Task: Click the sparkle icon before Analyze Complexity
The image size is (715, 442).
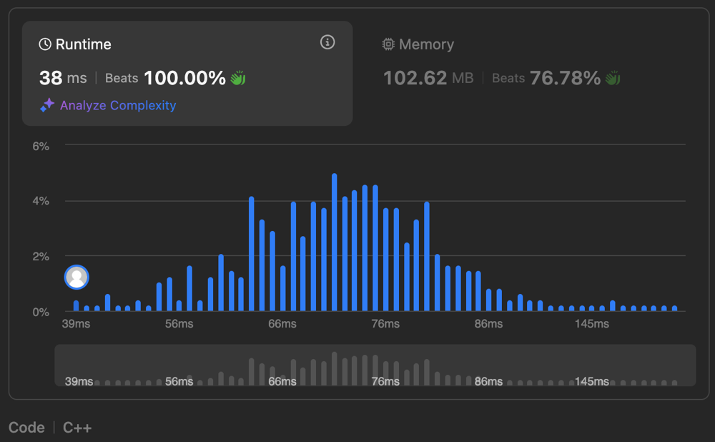Action: pos(47,105)
